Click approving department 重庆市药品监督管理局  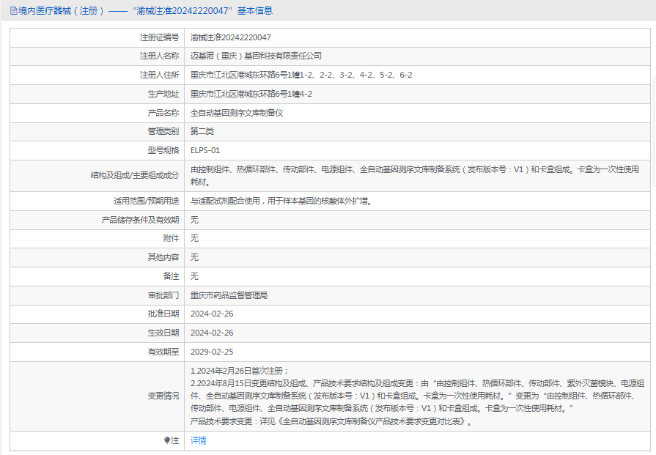tap(229, 296)
